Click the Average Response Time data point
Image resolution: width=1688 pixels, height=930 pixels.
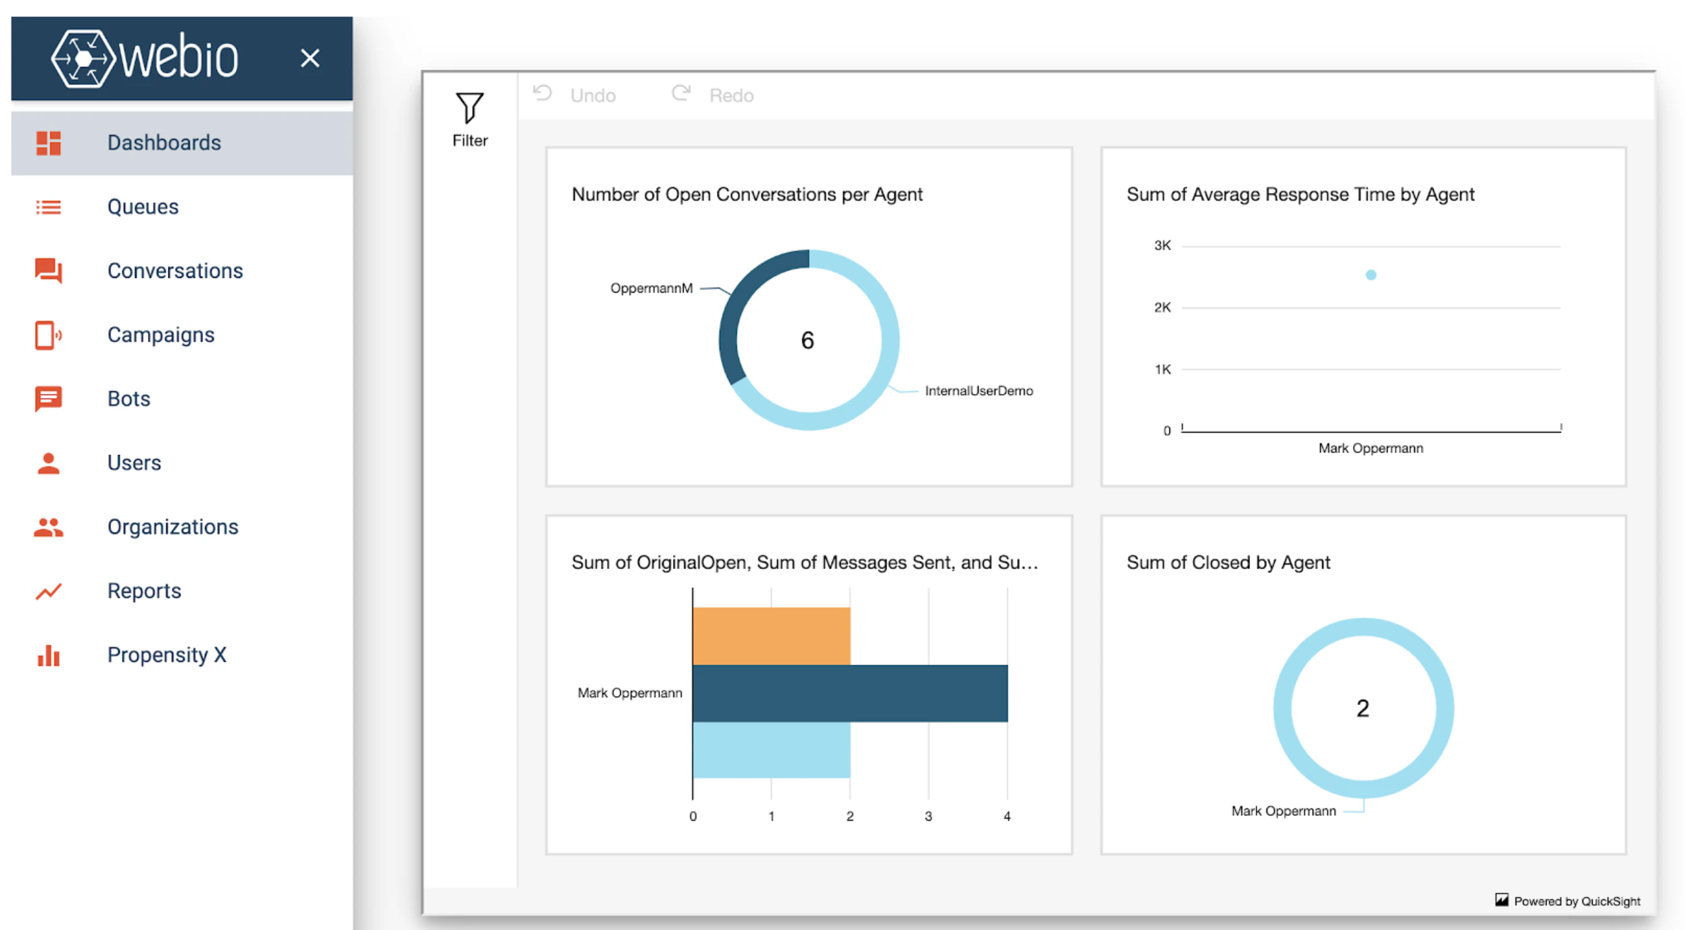tap(1369, 274)
